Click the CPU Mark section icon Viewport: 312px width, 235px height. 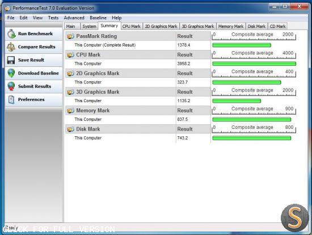70,55
